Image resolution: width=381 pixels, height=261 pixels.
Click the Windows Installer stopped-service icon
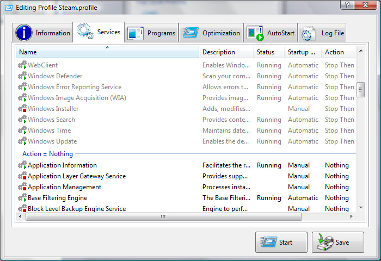(22, 108)
